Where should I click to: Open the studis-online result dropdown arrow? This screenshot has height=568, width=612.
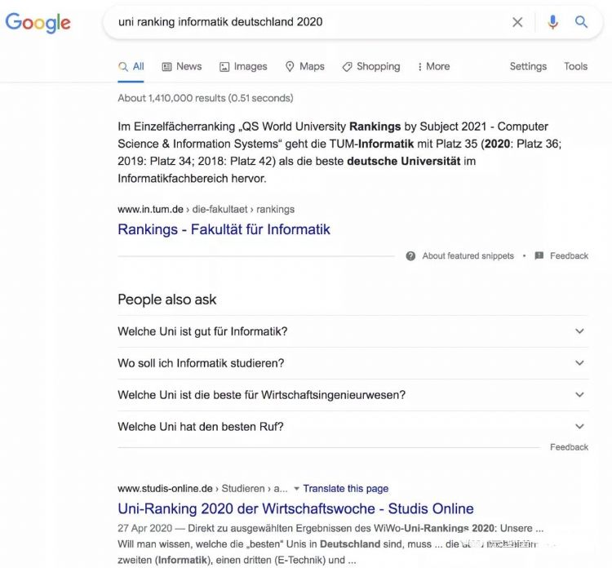(x=296, y=489)
